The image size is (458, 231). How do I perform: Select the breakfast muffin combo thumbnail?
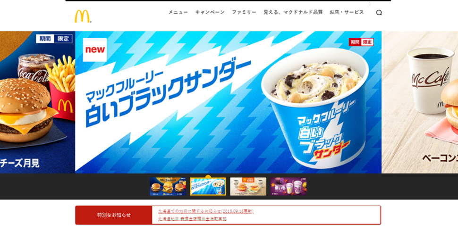(x=248, y=186)
